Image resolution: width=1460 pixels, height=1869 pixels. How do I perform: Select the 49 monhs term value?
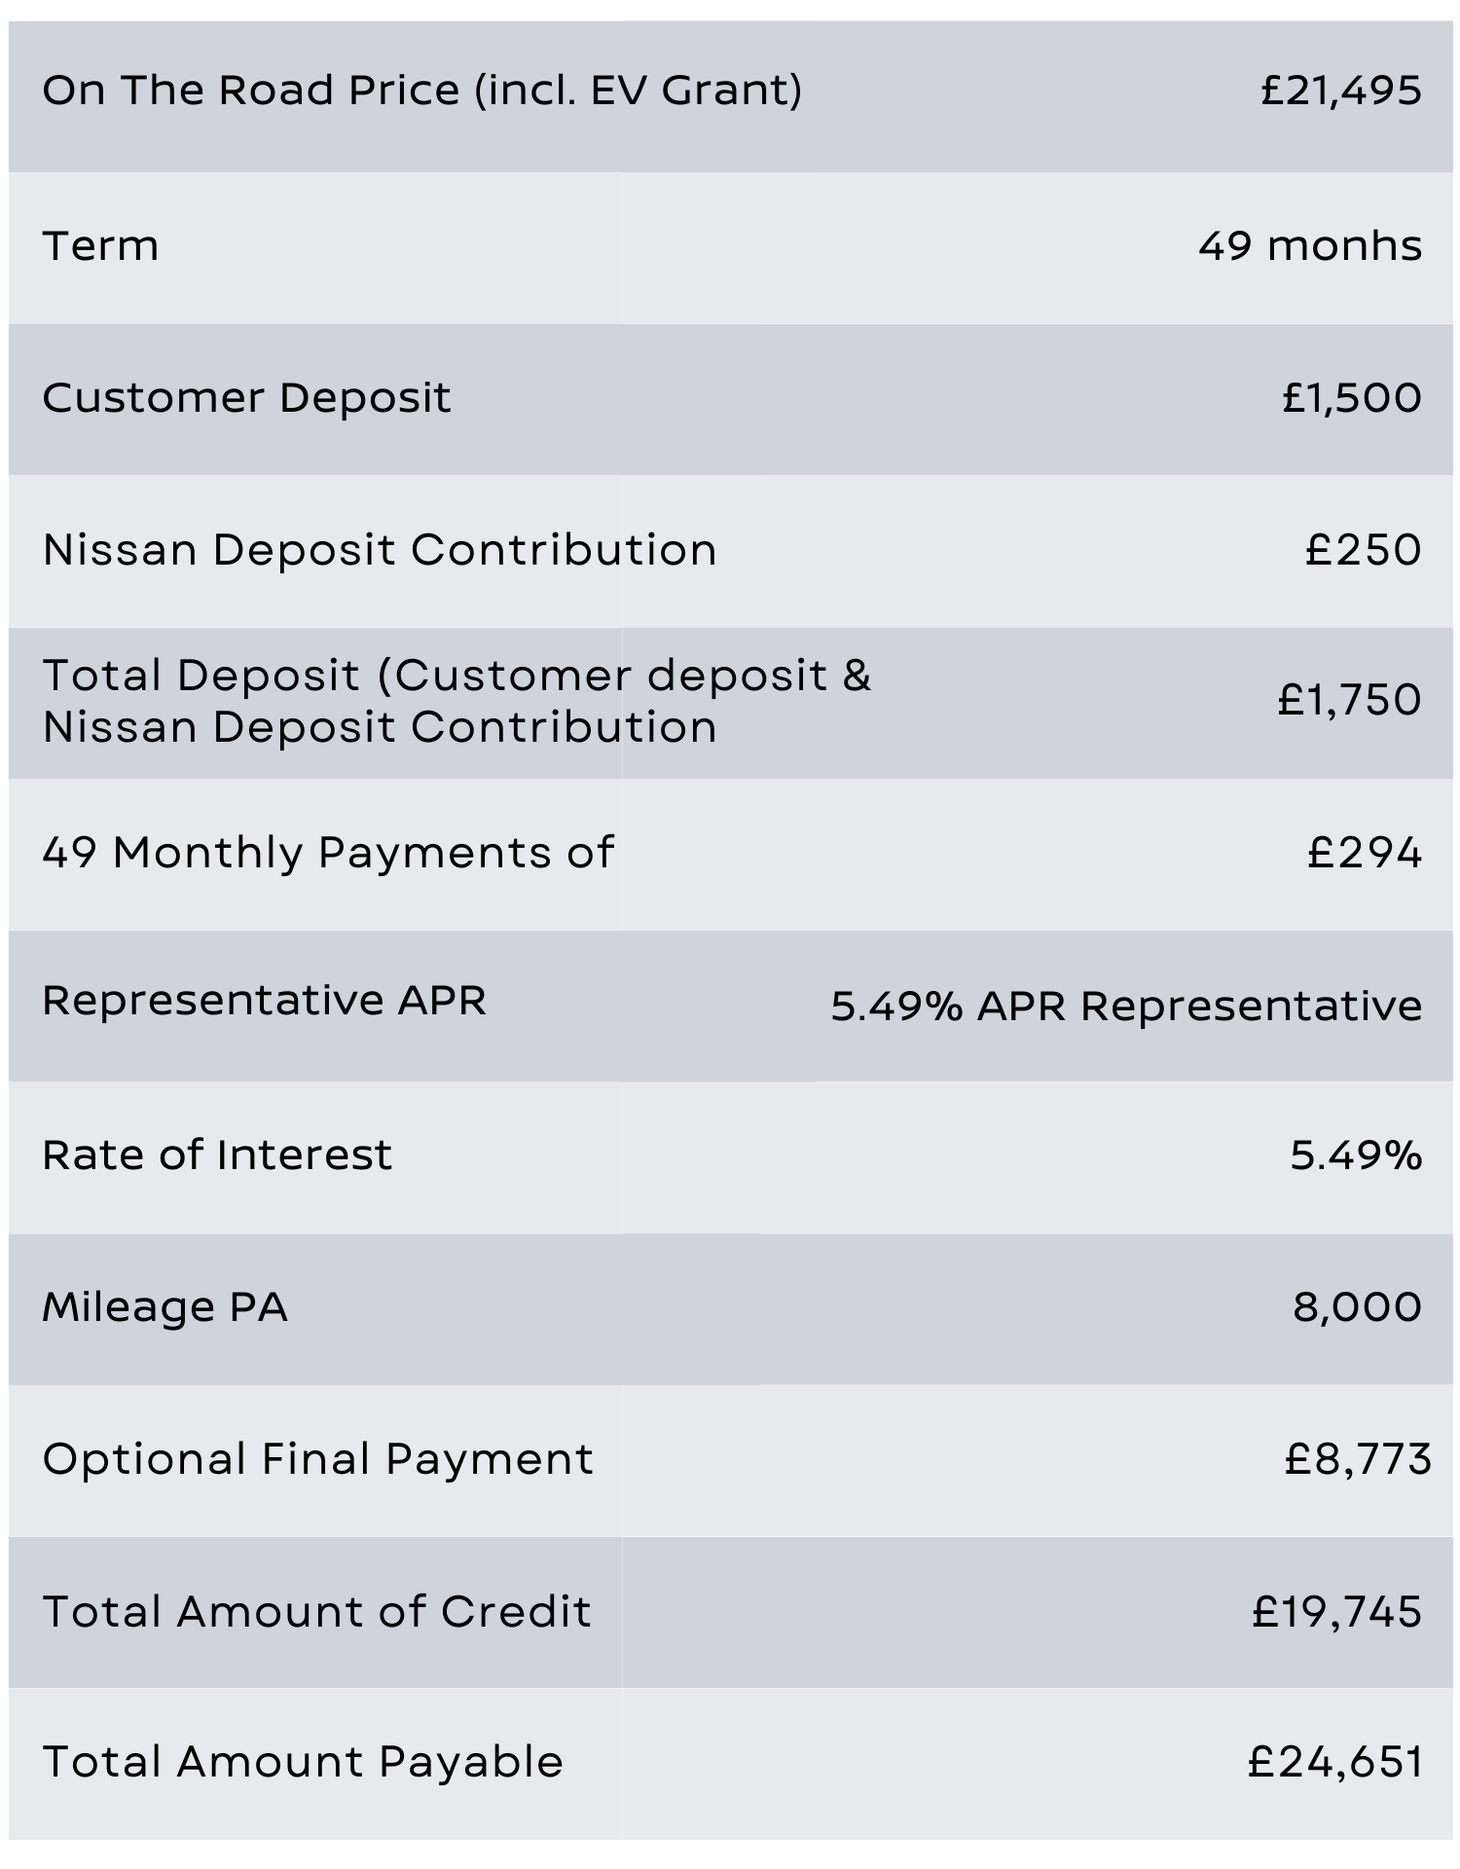[x=1309, y=245]
